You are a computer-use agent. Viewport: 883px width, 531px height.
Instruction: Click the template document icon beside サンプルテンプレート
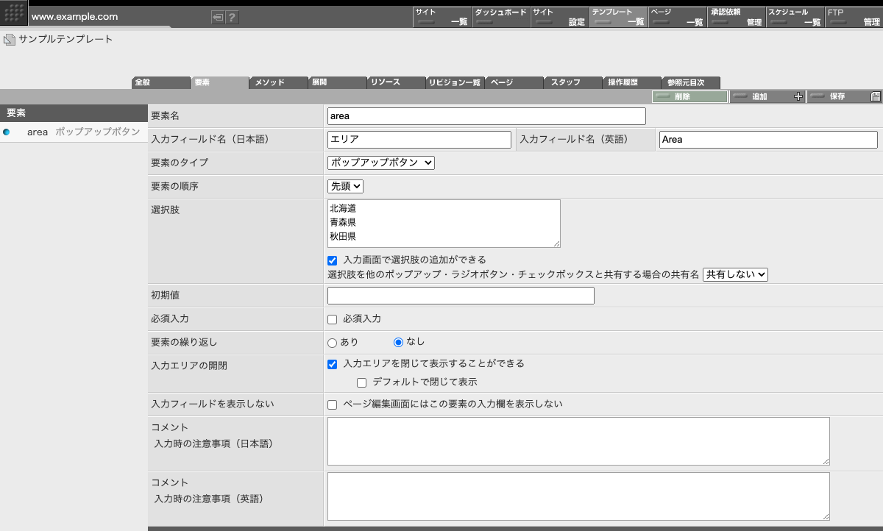9,40
